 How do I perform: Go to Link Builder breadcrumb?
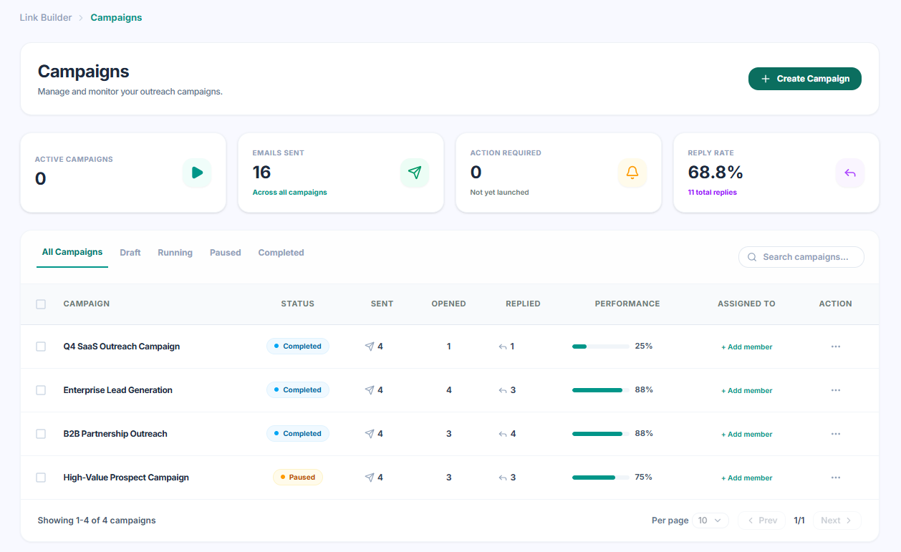click(46, 18)
